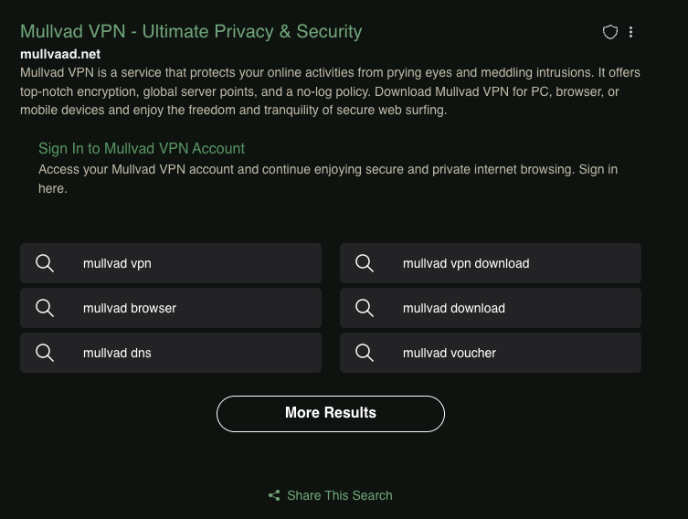Choose the "mullvad voucher" suggestion
The width and height of the screenshot is (688, 519).
[450, 353]
